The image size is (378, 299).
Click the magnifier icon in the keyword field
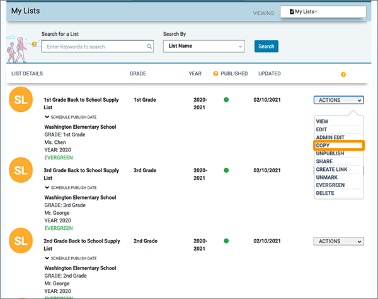149,46
